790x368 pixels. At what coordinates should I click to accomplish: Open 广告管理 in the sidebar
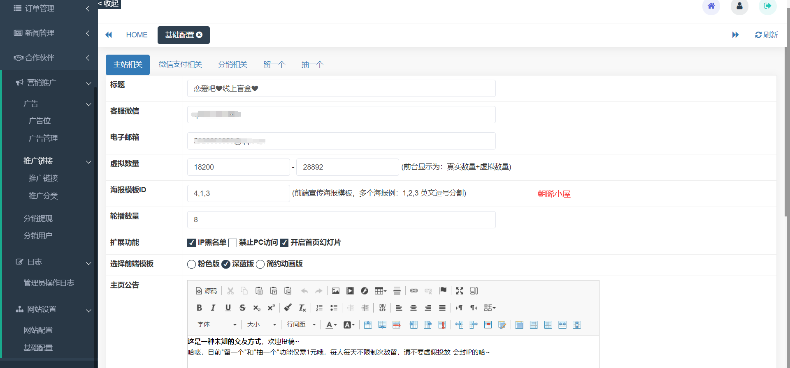coord(43,138)
